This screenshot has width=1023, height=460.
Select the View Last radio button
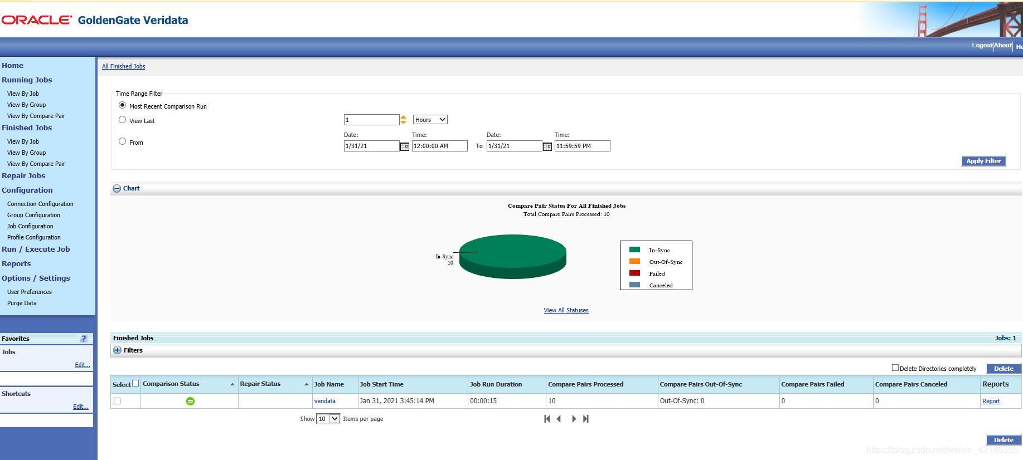[122, 120]
